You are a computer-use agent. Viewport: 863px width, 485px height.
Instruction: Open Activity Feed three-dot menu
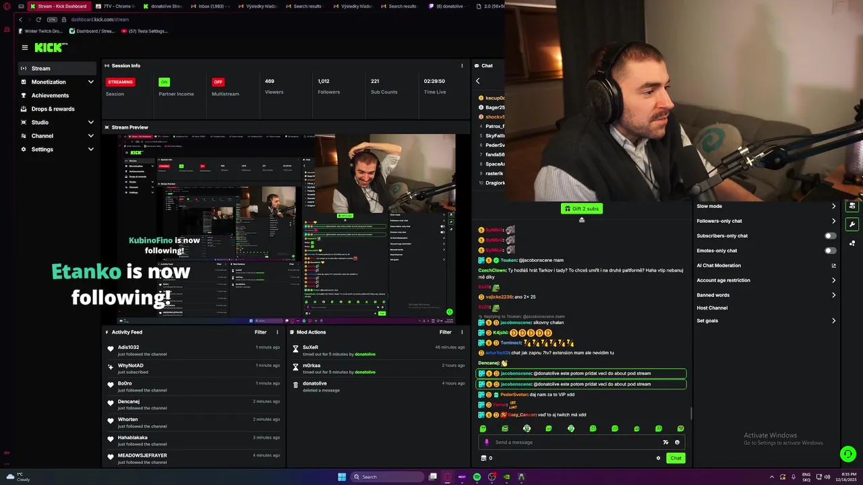[x=277, y=332]
